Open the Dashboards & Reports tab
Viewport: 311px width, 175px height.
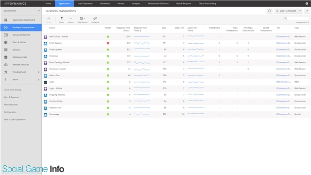(158, 3)
